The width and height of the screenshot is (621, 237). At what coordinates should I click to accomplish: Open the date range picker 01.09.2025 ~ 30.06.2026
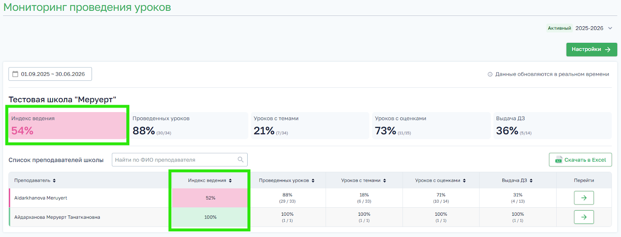point(50,74)
